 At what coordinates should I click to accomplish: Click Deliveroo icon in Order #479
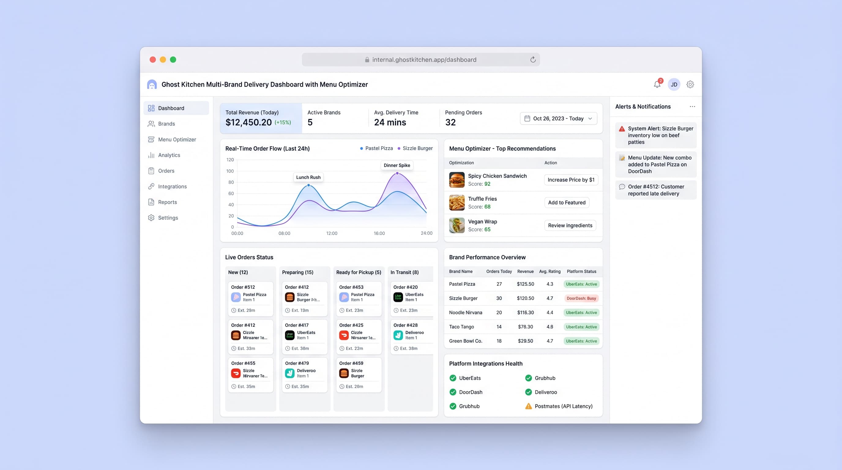tap(290, 373)
